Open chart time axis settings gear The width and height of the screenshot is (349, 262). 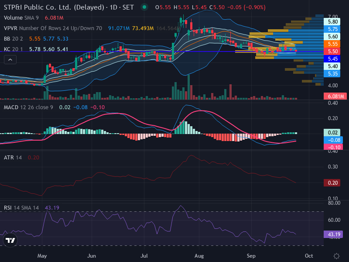[336, 256]
